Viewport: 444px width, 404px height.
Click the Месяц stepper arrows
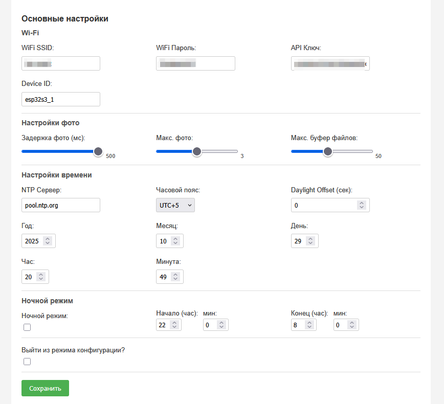(175, 241)
